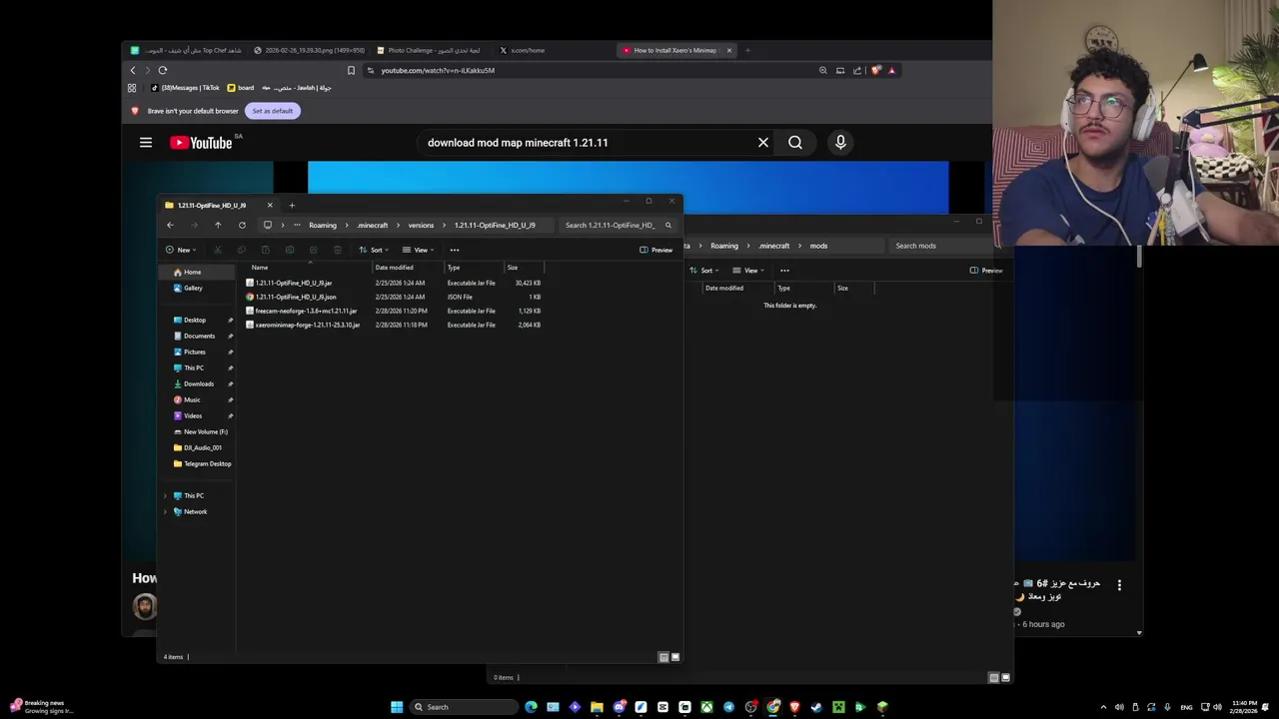Go back in the OptiFine Explorer window
The width and height of the screenshot is (1279, 719).
pyautogui.click(x=170, y=225)
